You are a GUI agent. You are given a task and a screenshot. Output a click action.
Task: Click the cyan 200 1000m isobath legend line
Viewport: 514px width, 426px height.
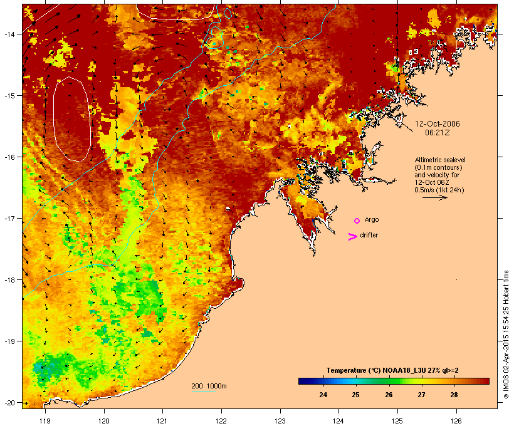203,392
